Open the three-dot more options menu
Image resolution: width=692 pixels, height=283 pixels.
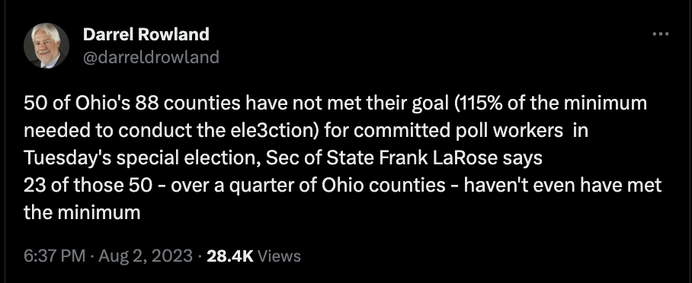click(661, 33)
